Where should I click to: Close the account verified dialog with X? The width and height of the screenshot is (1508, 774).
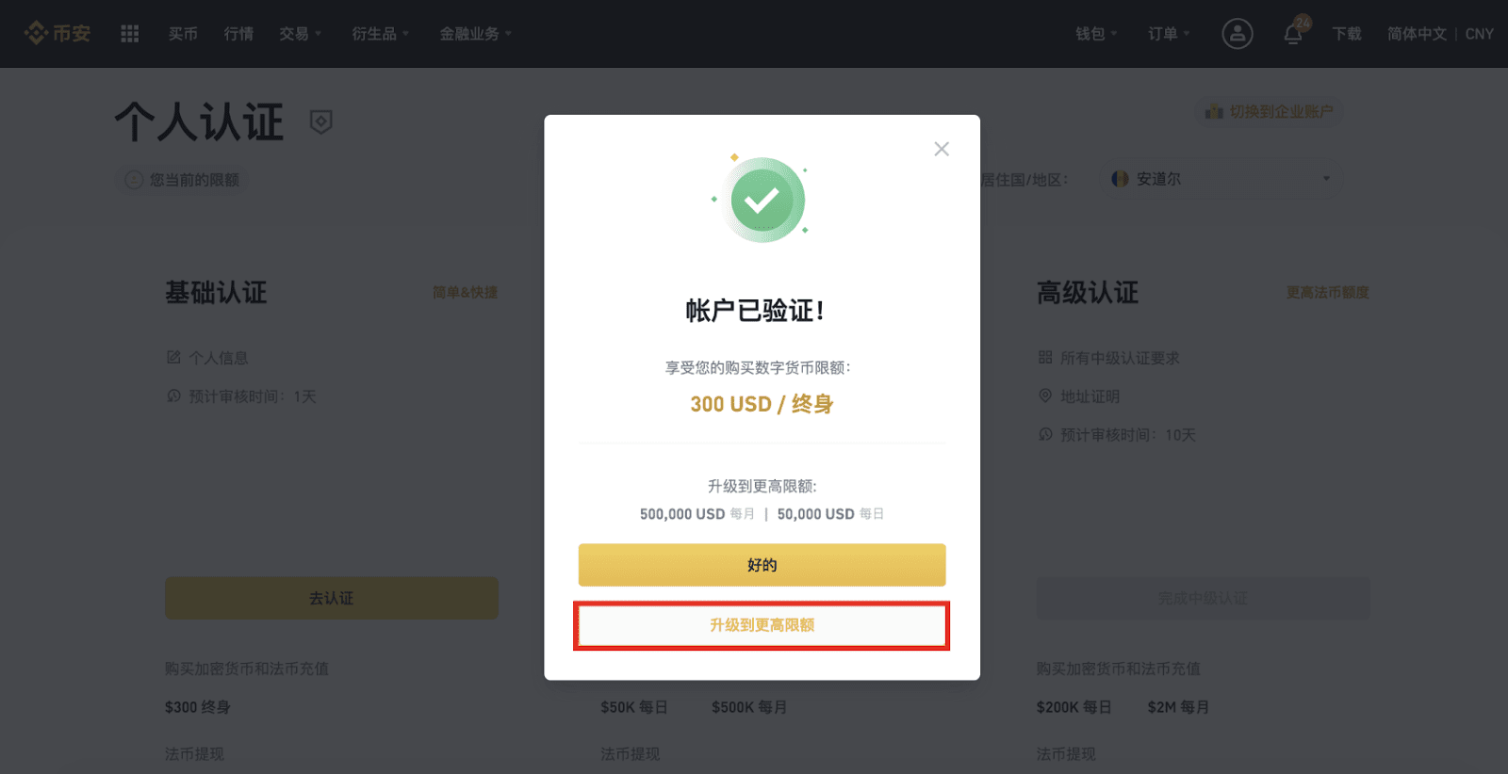coord(942,149)
